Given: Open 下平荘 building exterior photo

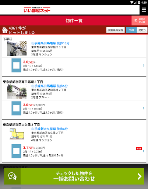Looking at the screenshot, I should point(17,49).
